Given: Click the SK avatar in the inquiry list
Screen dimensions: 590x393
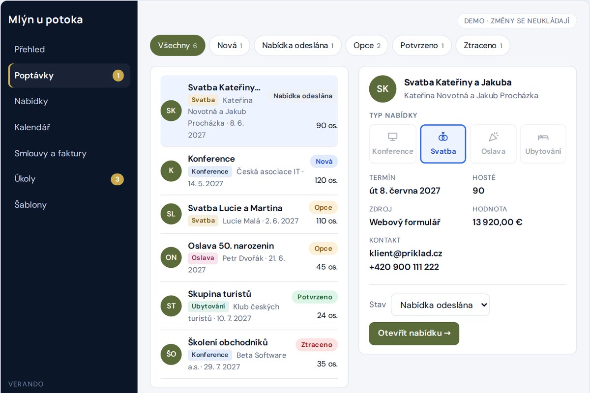Looking at the screenshot, I should pos(171,111).
